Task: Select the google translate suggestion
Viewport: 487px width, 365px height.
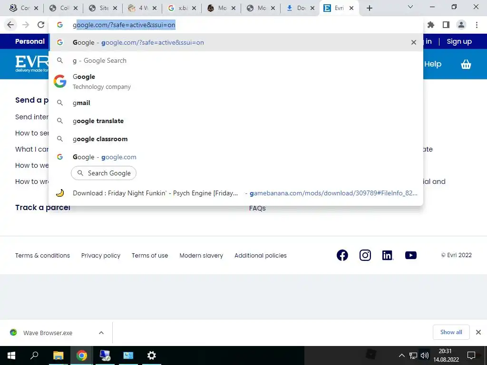Action: point(236,121)
